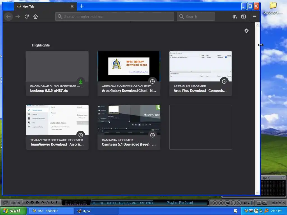This screenshot has width=287, height=215.
Task: Open New Tab preferences gear
Action: point(247,31)
